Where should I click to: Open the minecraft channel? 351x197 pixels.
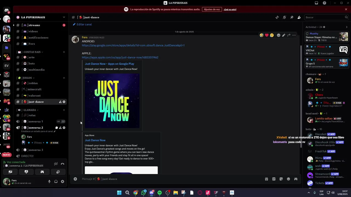click(41, 89)
